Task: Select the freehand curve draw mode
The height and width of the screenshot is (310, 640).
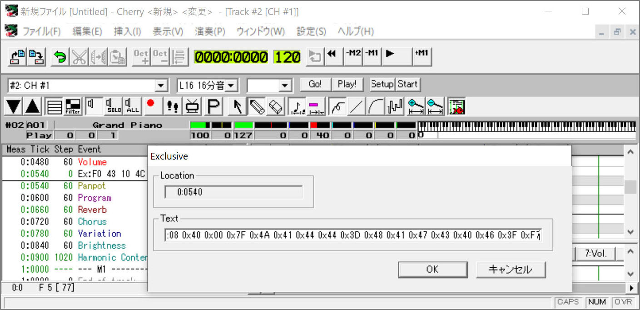Action: 337,106
